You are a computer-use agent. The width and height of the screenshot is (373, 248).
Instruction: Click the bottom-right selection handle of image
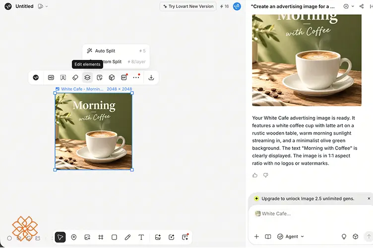tap(132, 170)
